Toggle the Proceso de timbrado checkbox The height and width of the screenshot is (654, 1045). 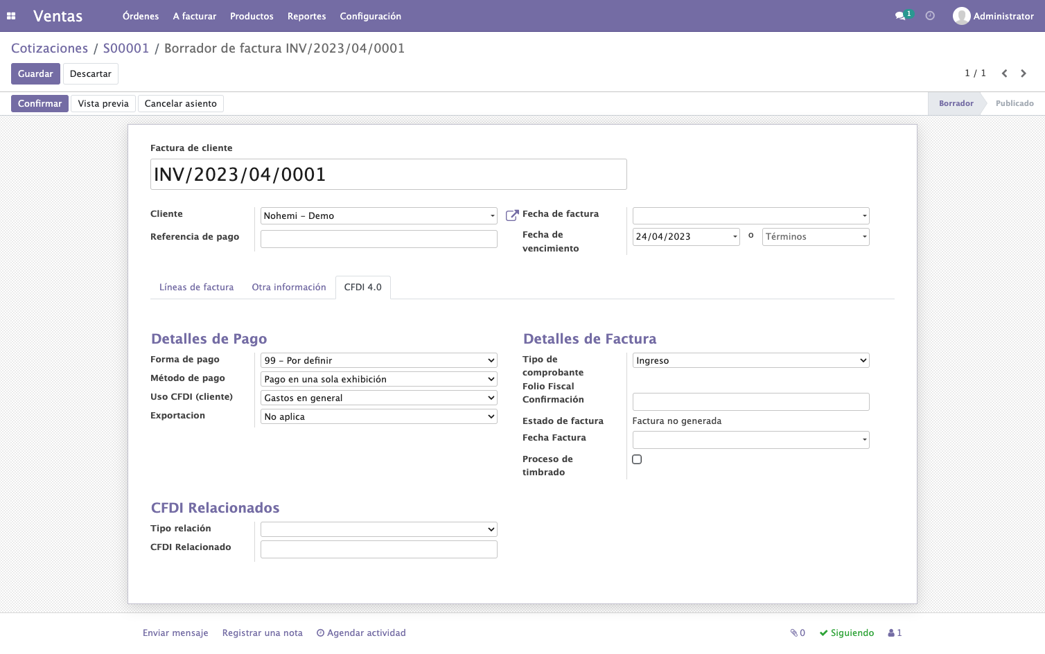(x=637, y=459)
